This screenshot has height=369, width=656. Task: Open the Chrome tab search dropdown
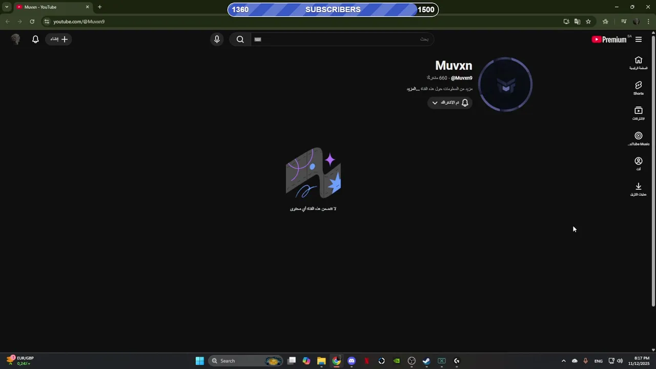tap(7, 7)
